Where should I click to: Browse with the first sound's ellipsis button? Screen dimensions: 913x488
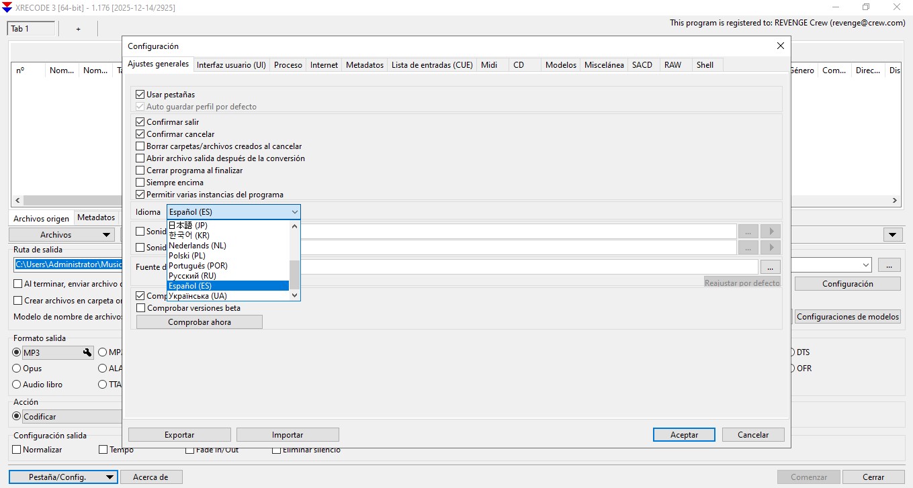(747, 231)
